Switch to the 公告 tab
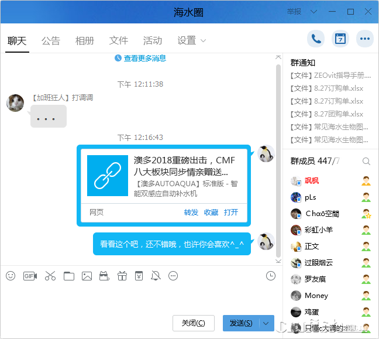The image size is (379, 339). coord(51,40)
